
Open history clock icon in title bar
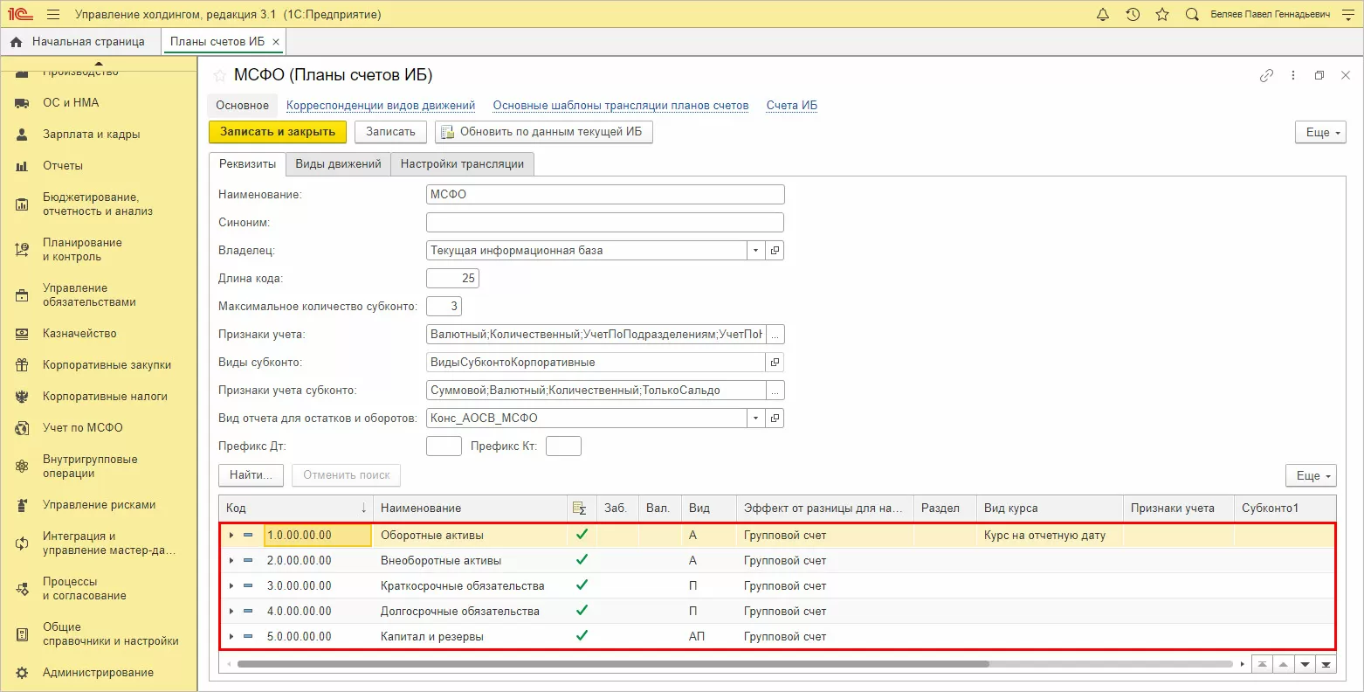coord(1133,15)
